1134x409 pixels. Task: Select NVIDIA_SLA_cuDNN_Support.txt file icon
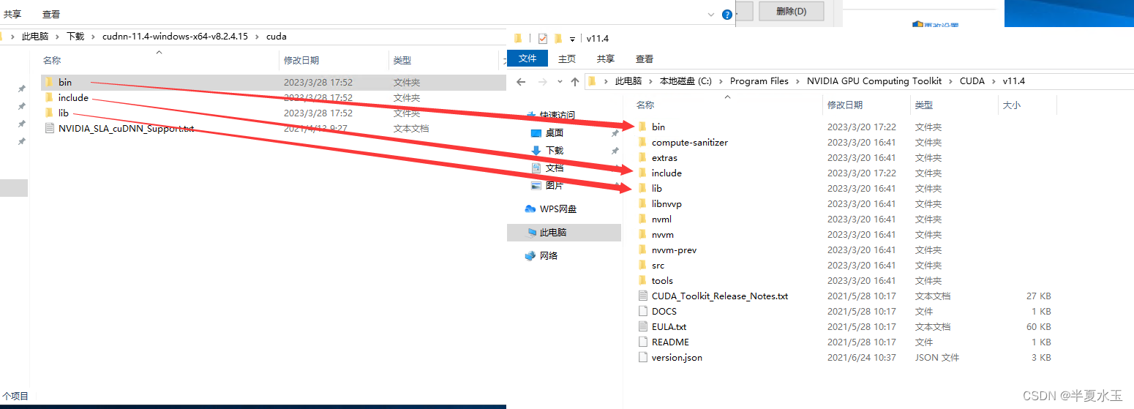pyautogui.click(x=49, y=128)
